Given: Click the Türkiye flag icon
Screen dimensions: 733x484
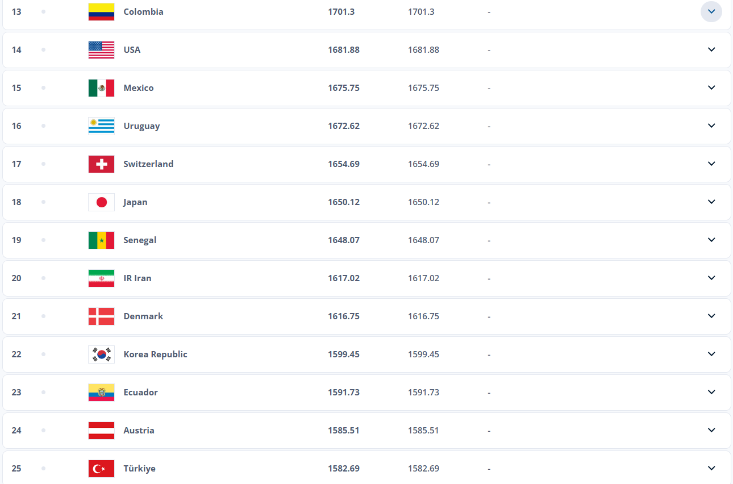Looking at the screenshot, I should click(101, 469).
